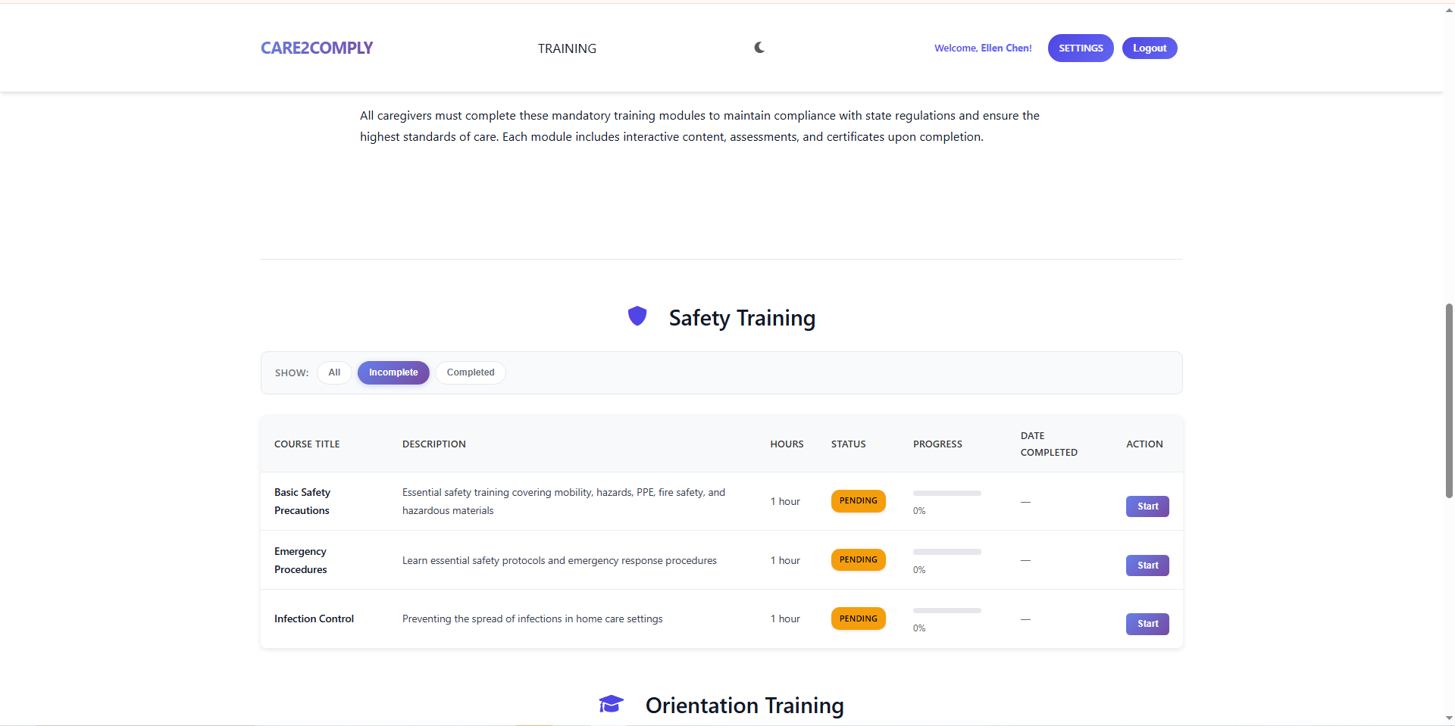The height and width of the screenshot is (726, 1455).
Task: Click the PENDING badge for Emergency Procedures
Action: point(858,559)
